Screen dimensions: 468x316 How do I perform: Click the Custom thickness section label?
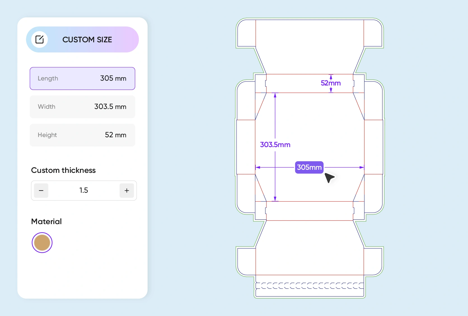[x=63, y=170]
